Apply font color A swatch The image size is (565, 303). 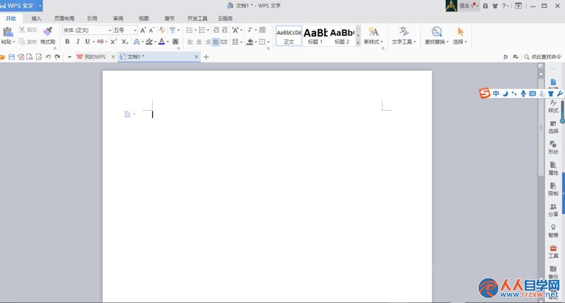pos(162,42)
